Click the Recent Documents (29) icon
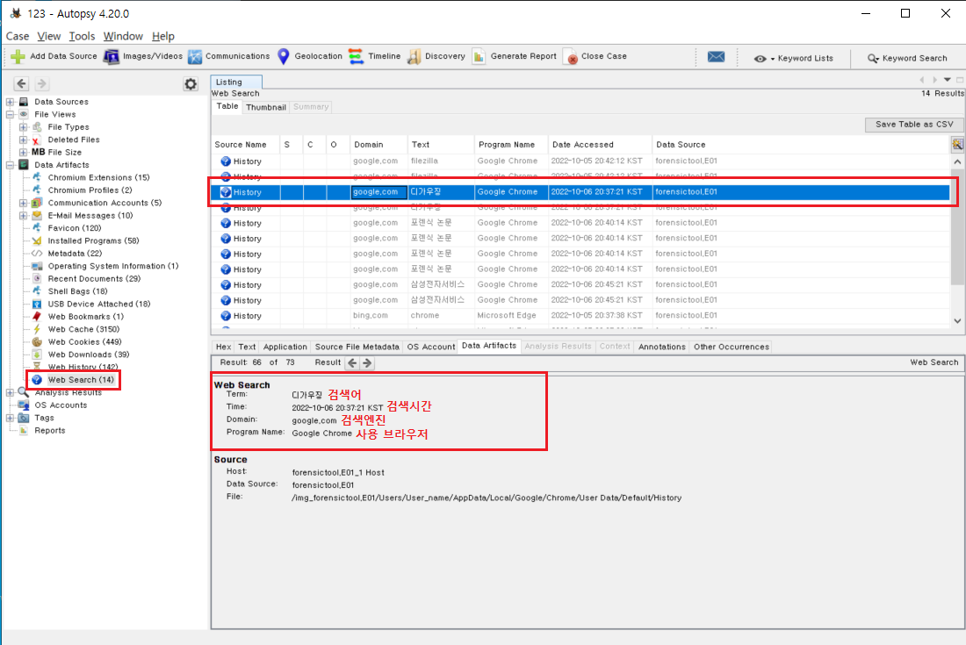Image resolution: width=966 pixels, height=645 pixels. [37, 279]
